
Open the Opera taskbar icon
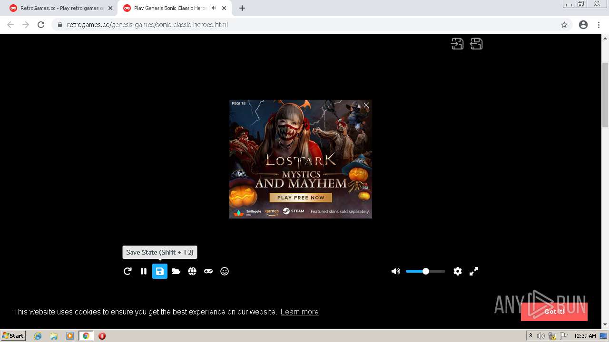[102, 336]
